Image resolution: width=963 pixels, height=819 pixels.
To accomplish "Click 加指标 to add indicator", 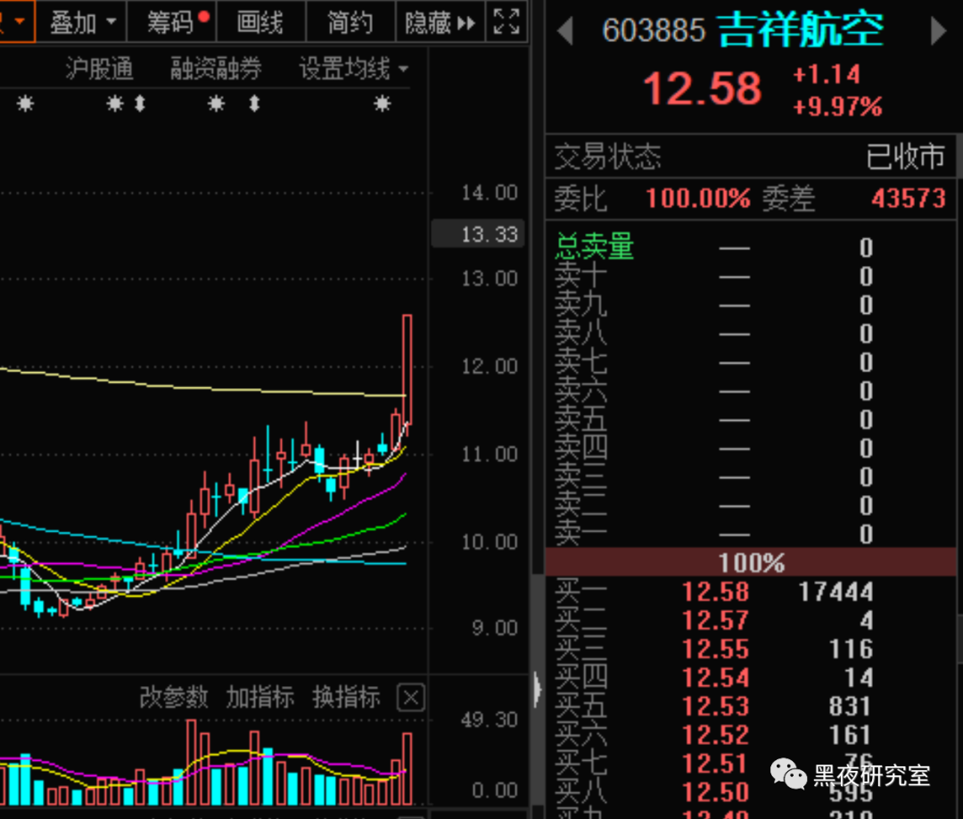I will 260,698.
